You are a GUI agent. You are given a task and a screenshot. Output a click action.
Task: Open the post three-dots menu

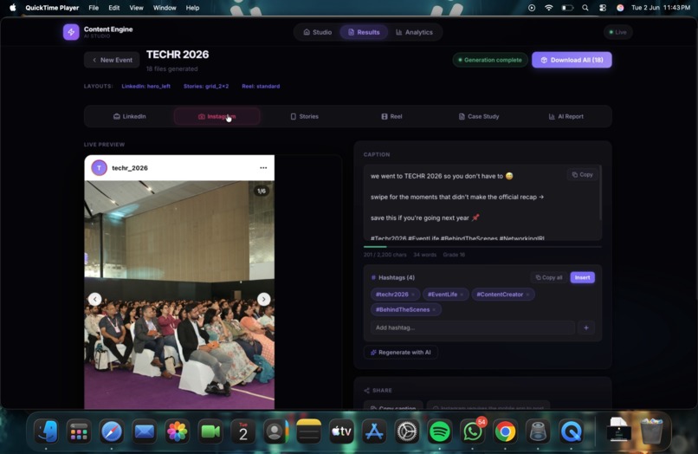pyautogui.click(x=263, y=168)
